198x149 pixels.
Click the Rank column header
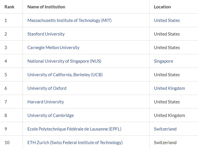10,7
